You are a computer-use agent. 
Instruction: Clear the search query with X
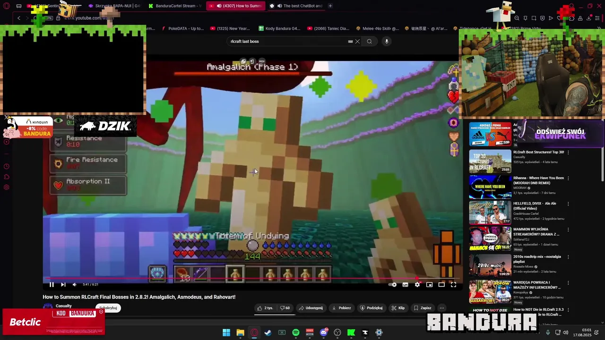(357, 42)
